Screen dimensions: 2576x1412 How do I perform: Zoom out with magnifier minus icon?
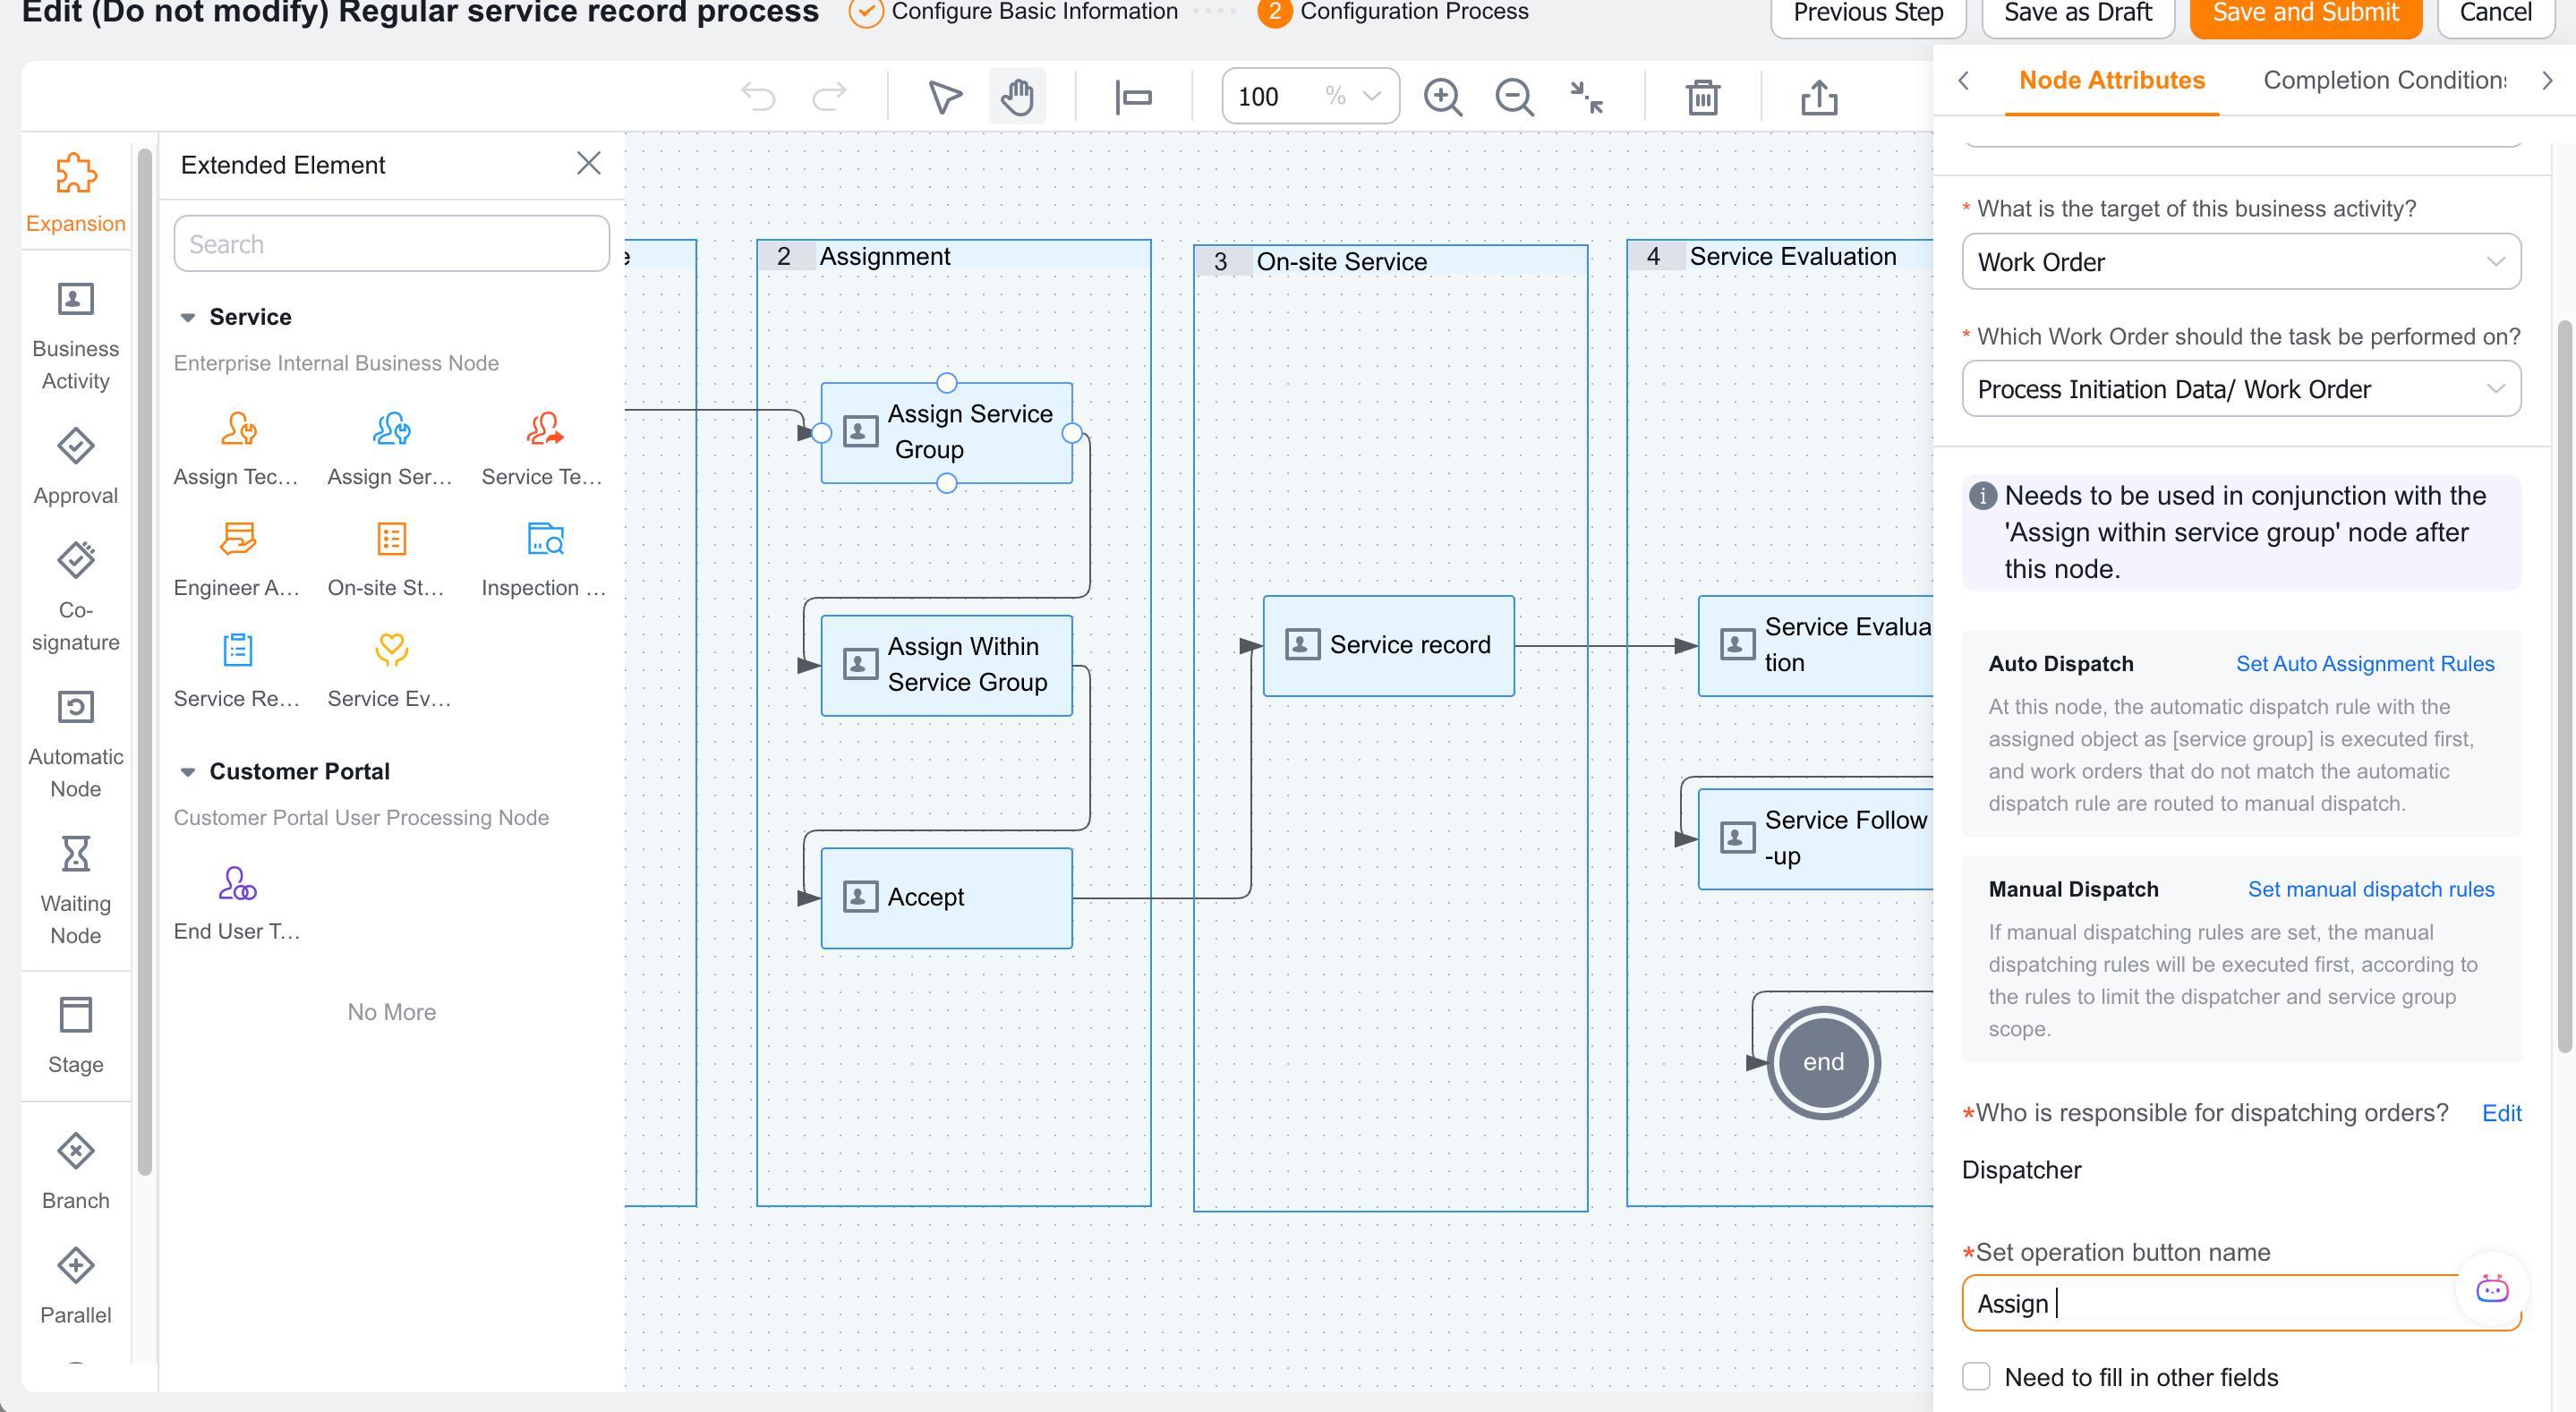(1514, 97)
